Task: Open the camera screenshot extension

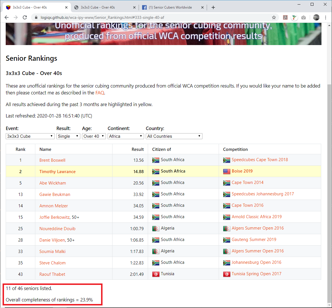Action: click(304, 17)
